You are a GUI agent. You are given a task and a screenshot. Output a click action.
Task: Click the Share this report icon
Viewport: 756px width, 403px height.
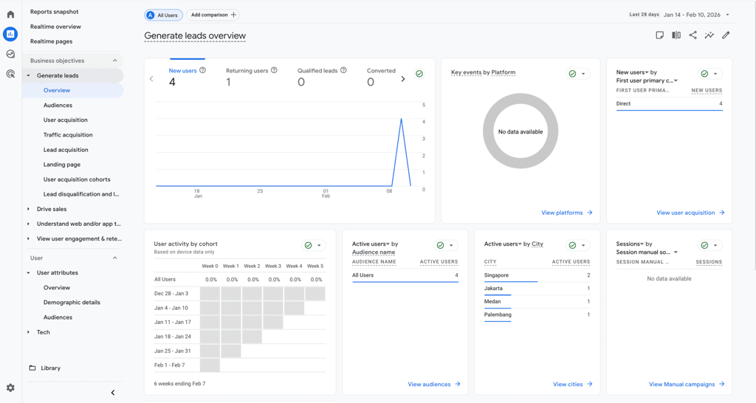pos(693,35)
